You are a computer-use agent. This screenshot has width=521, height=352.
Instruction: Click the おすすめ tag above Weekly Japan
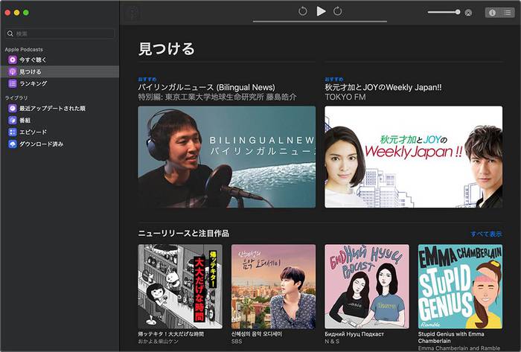point(334,79)
